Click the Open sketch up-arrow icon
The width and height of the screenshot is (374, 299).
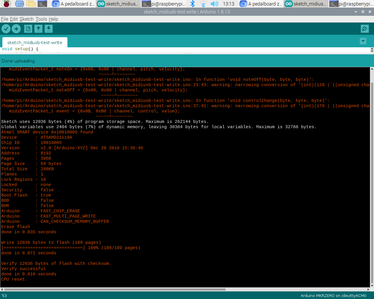[38, 29]
